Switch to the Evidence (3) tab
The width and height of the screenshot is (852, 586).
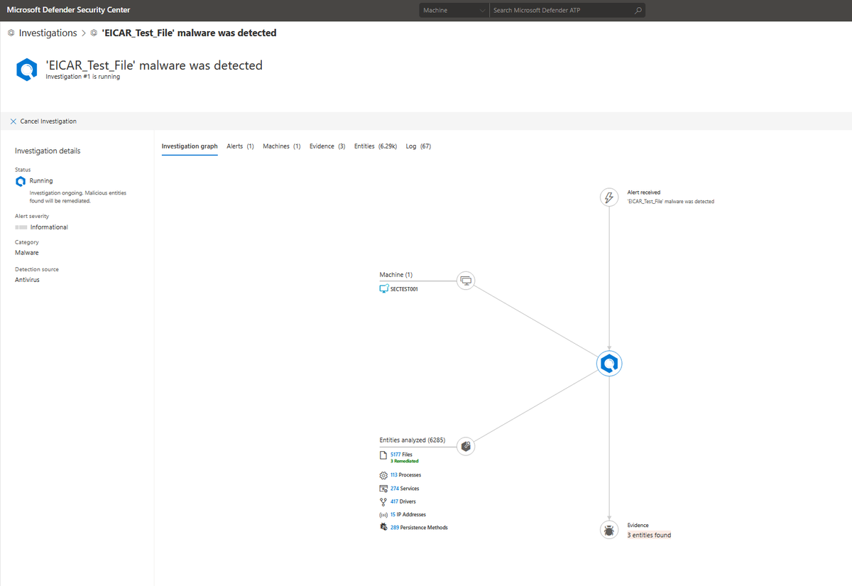(327, 146)
